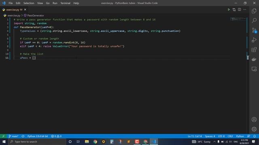Click the ENG language indicator
The image size is (259, 145).
(236, 142)
